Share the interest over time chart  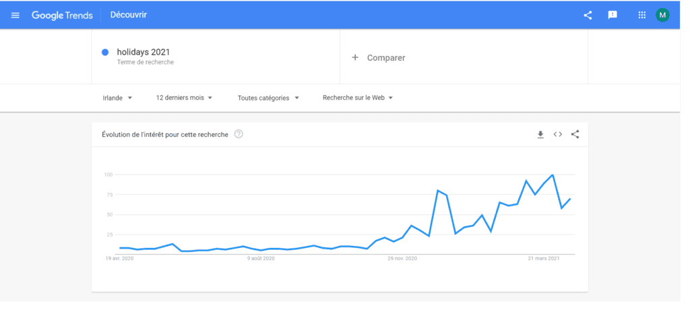(575, 135)
